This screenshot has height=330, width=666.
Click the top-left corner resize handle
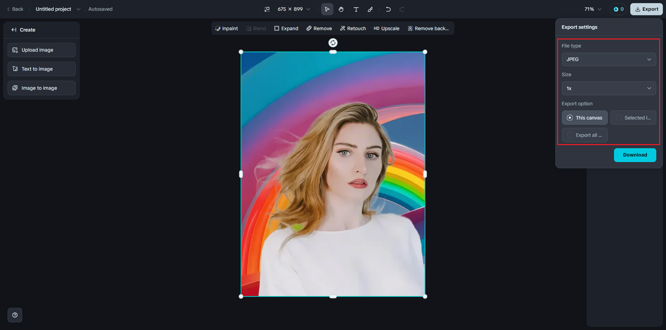point(241,52)
